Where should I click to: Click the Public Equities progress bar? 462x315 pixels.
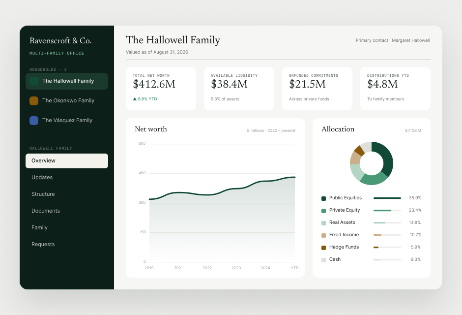coord(387,198)
